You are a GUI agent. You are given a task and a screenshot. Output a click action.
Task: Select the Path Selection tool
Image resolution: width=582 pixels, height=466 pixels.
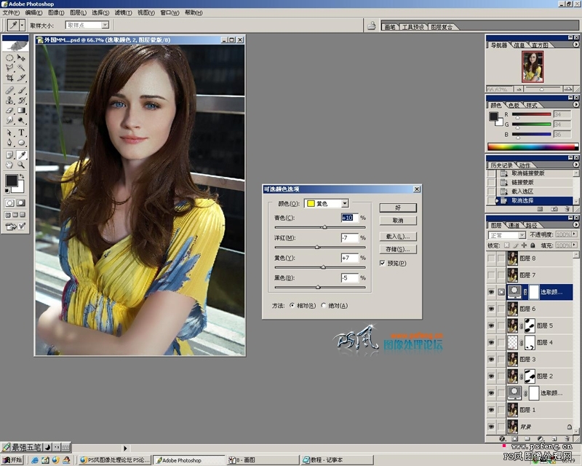(9, 133)
